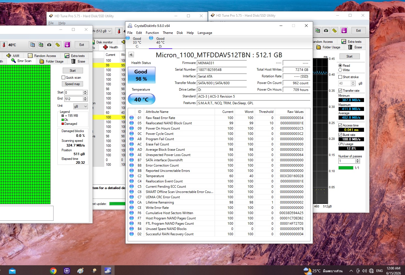Click camera icon in HD Tune benchmark window

326,31
